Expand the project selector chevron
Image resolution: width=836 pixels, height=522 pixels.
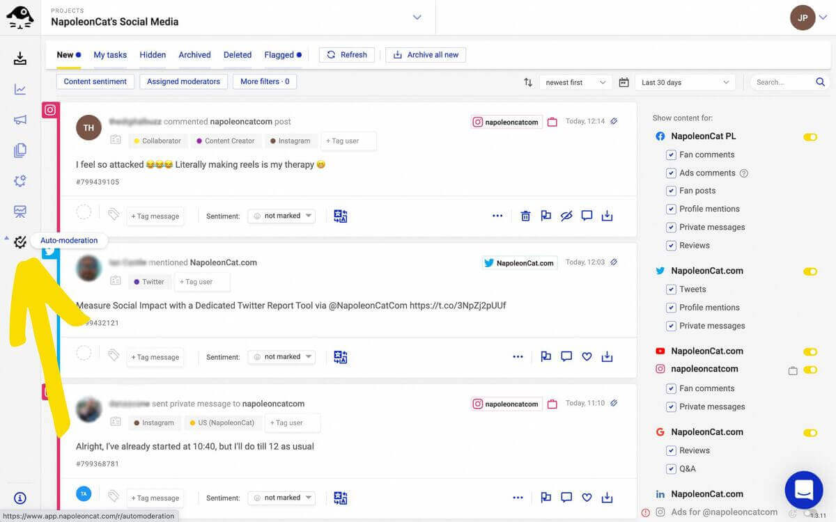pos(417,17)
